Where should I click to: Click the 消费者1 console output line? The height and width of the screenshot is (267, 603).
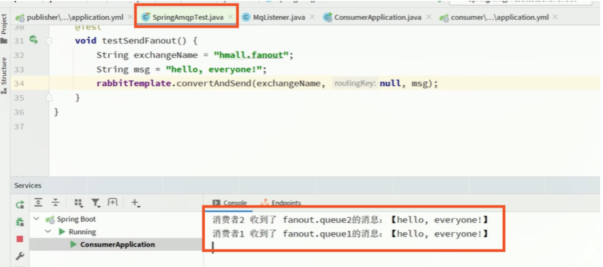click(350, 234)
